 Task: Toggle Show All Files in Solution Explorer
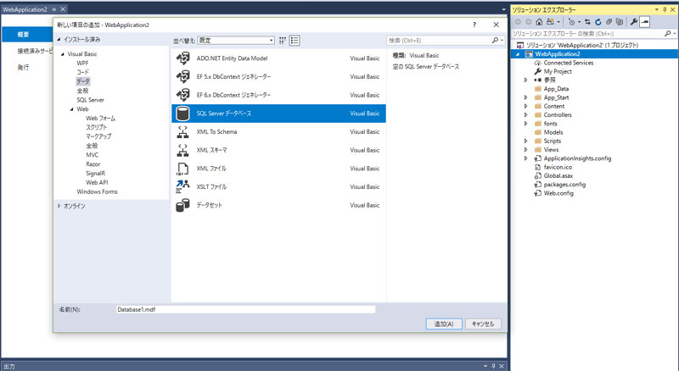pos(620,22)
